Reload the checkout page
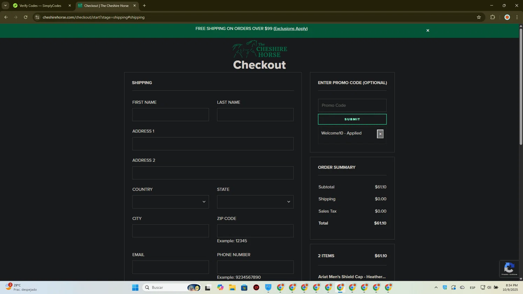 [x=25, y=17]
